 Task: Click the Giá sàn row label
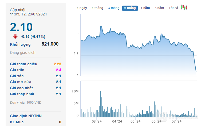coord(17,76)
